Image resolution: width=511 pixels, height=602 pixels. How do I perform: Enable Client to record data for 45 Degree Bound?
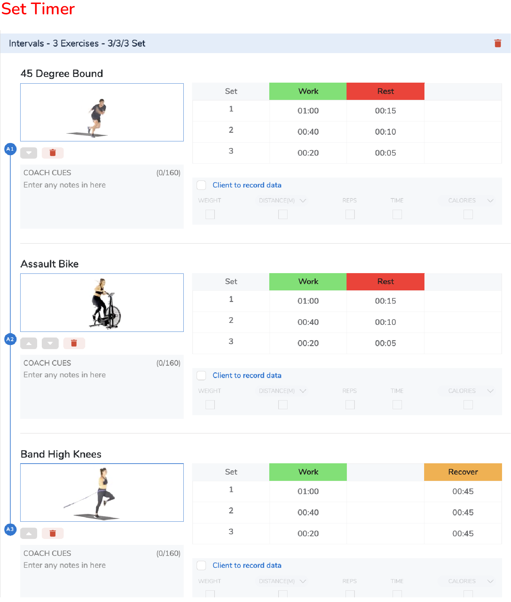pos(201,185)
